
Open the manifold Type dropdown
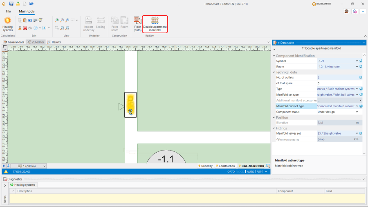[x=357, y=89]
